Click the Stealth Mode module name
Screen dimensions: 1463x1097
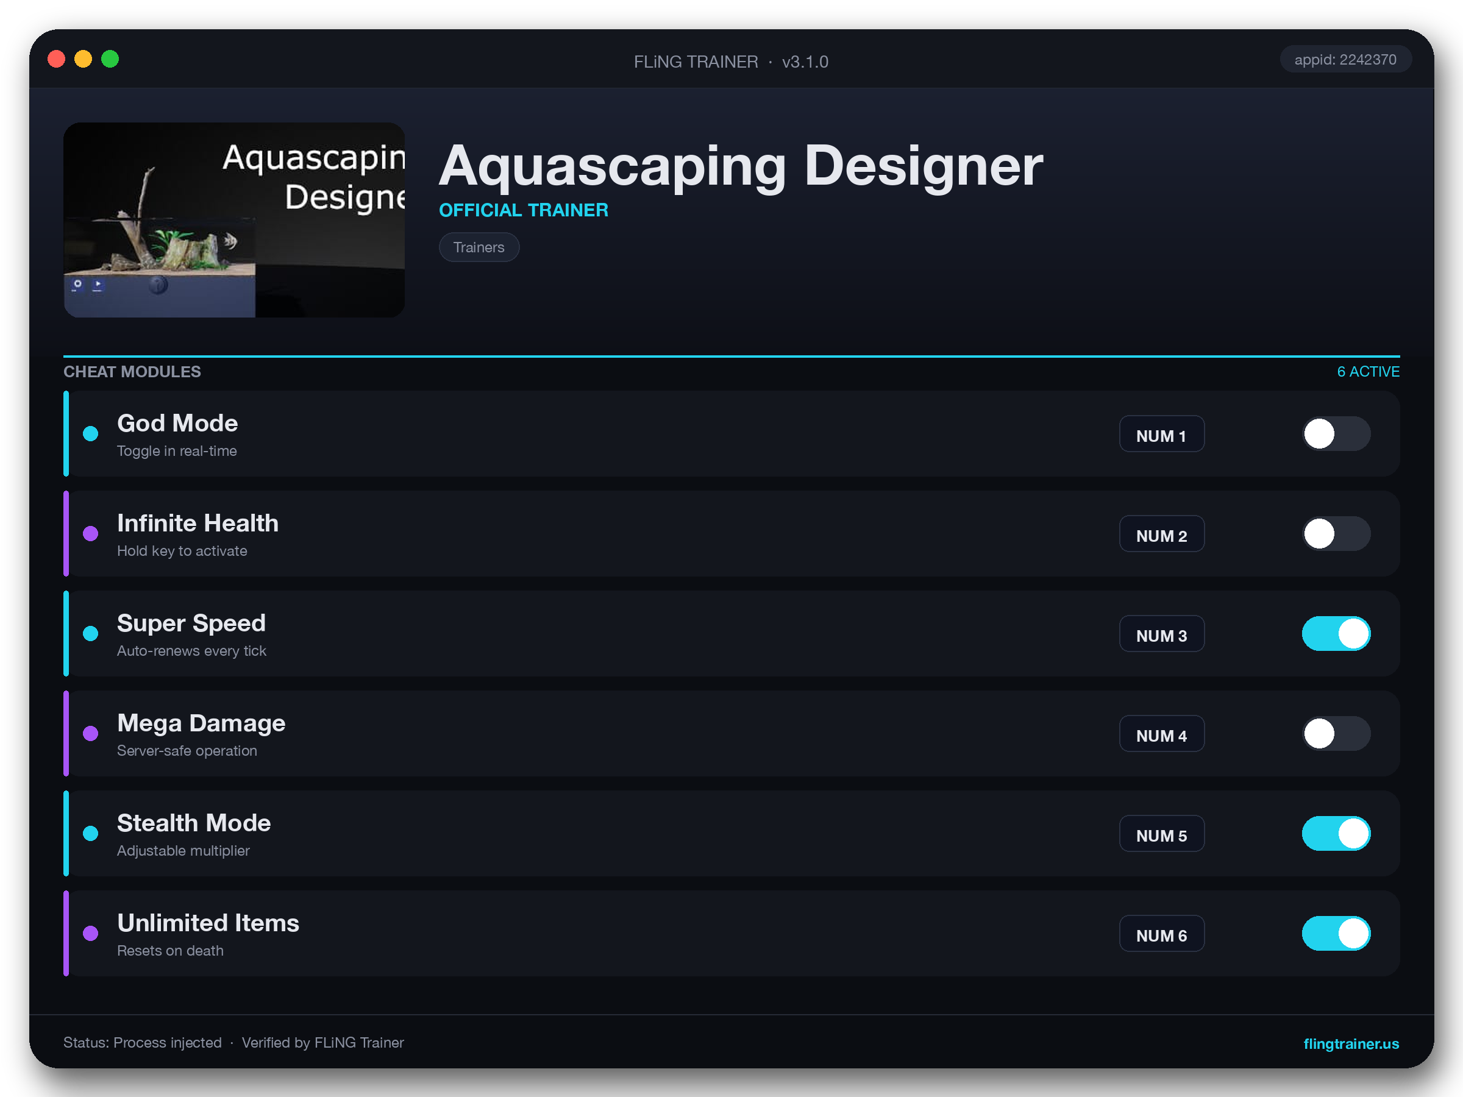coord(194,823)
